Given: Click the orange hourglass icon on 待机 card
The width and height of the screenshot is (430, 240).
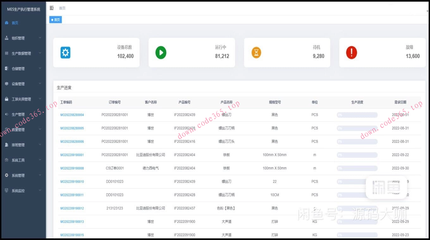Looking at the screenshot, I should 256,52.
